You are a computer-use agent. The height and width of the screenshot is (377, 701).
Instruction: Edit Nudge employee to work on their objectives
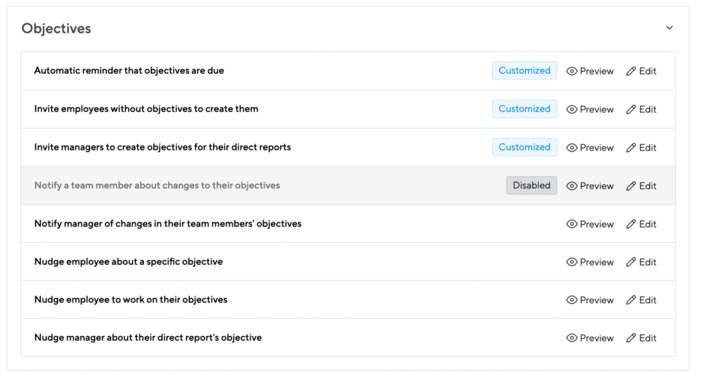(641, 300)
